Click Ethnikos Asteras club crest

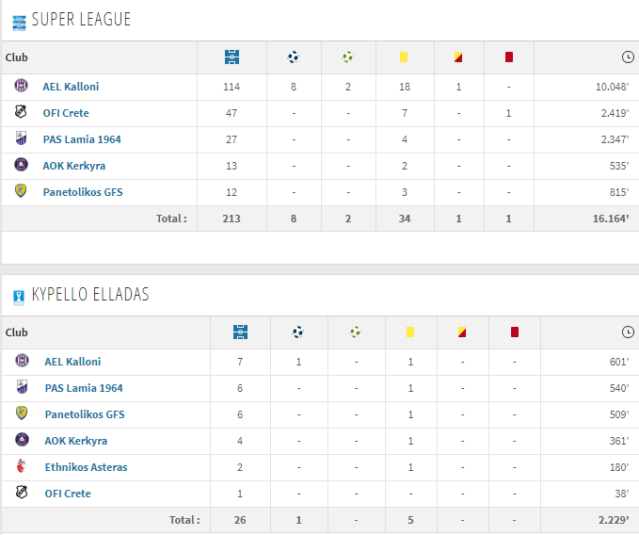click(22, 465)
